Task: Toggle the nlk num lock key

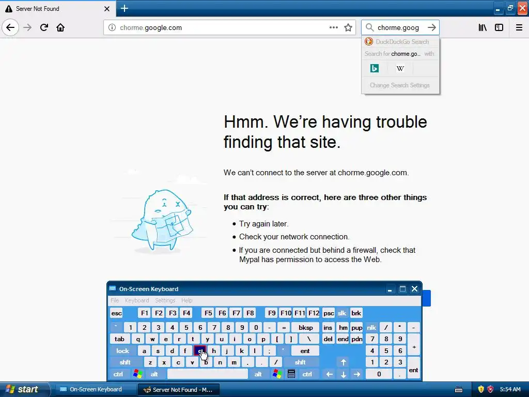Action: point(371,327)
